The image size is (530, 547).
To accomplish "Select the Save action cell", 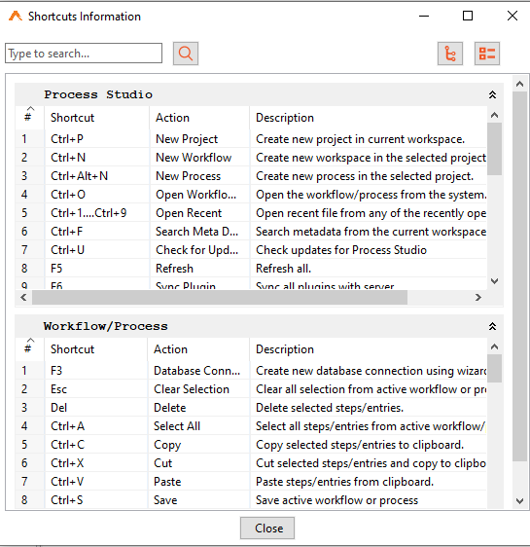I will click(x=198, y=500).
